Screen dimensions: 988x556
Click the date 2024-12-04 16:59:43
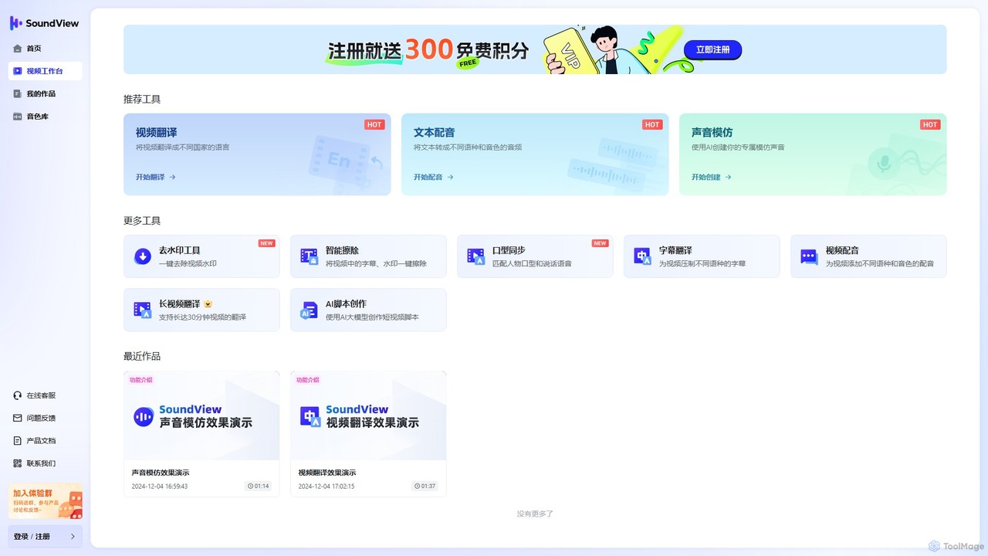(160, 486)
